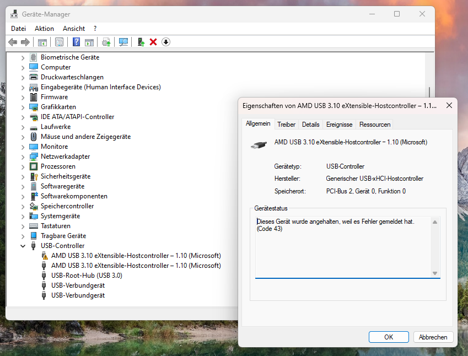Viewport: 468px width, 356px height.
Task: Expand the Eingabegeräte (Human Interface Devices) node
Action: pos(23,88)
